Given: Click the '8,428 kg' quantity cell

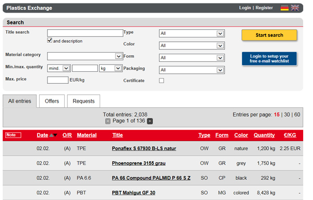Looking at the screenshot, I should 266,193.
